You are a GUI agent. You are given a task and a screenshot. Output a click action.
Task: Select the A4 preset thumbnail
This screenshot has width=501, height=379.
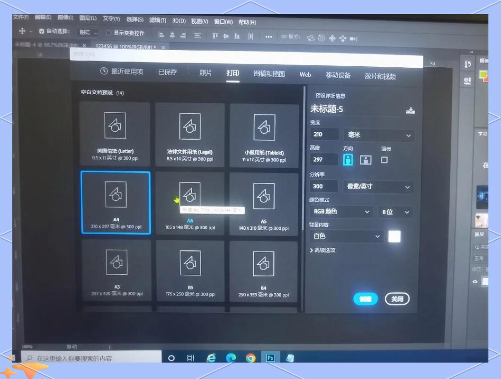pos(116,203)
